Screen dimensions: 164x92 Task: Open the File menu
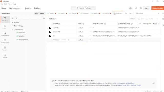pos(2,4)
